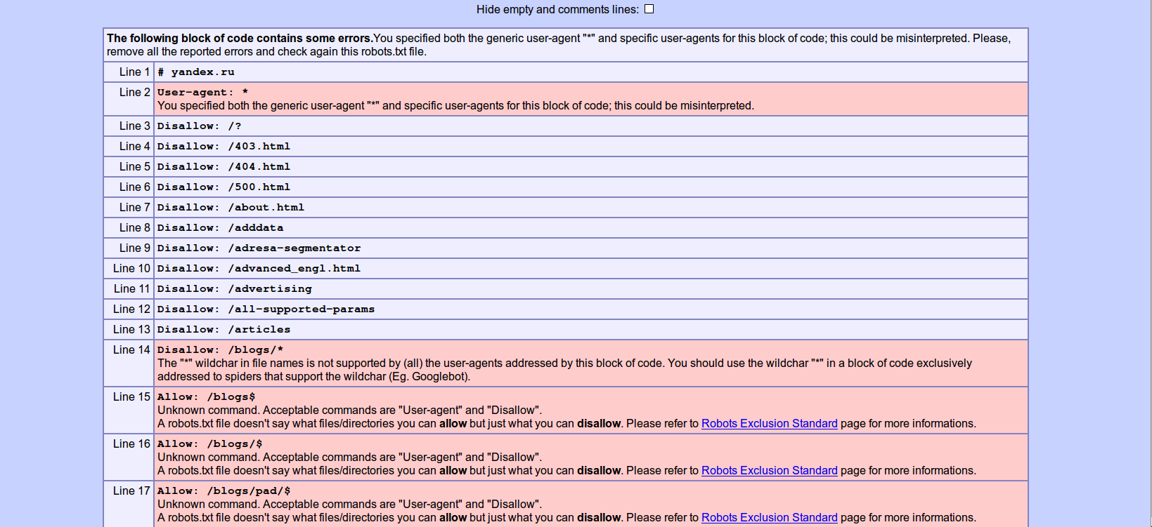Click the 'Line 14' row label
The image size is (1152, 527).
pos(131,350)
